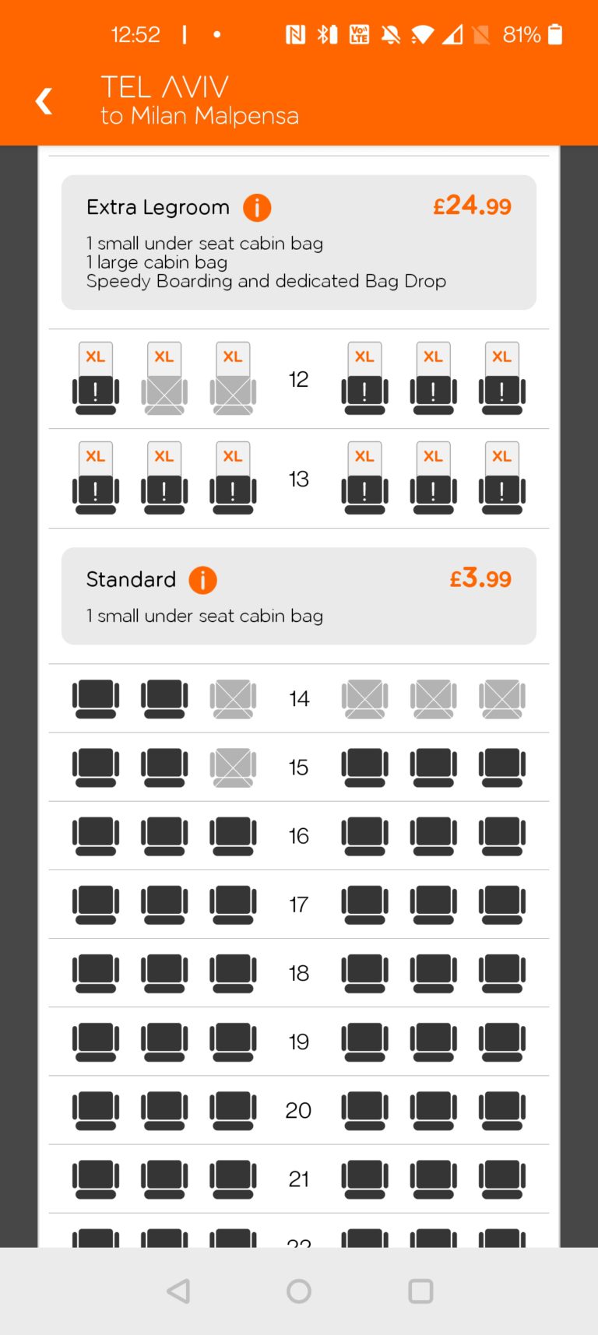Image resolution: width=598 pixels, height=1335 pixels.
Task: Pick the leftmost standard seat in row 14
Action: coord(96,699)
